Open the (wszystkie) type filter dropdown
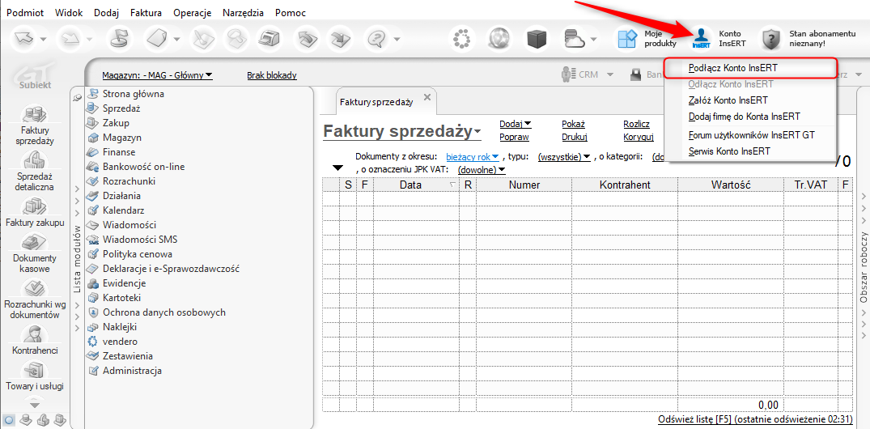This screenshot has width=870, height=429. [x=564, y=157]
